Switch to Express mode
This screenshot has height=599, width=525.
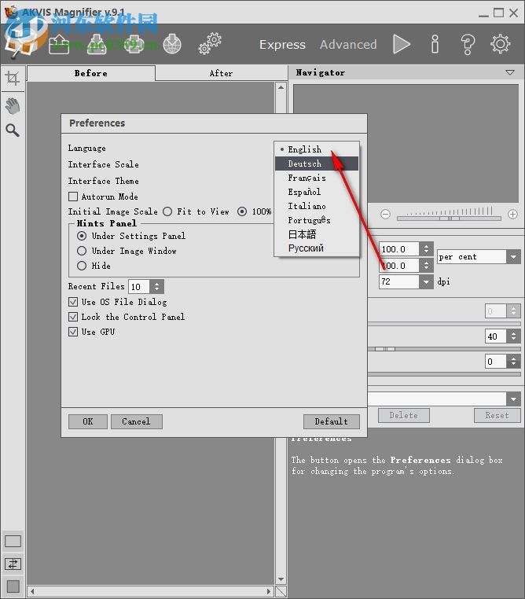pyautogui.click(x=283, y=45)
